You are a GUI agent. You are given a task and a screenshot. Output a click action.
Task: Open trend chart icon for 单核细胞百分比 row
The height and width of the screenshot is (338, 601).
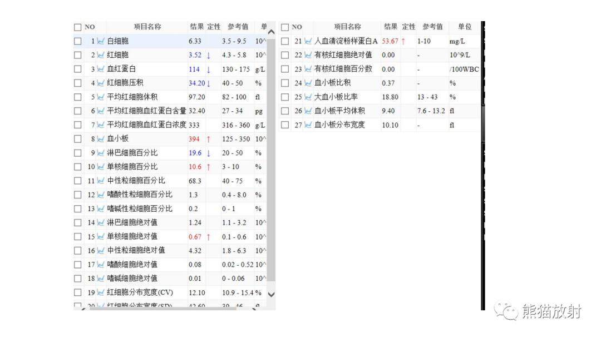pyautogui.click(x=100, y=167)
